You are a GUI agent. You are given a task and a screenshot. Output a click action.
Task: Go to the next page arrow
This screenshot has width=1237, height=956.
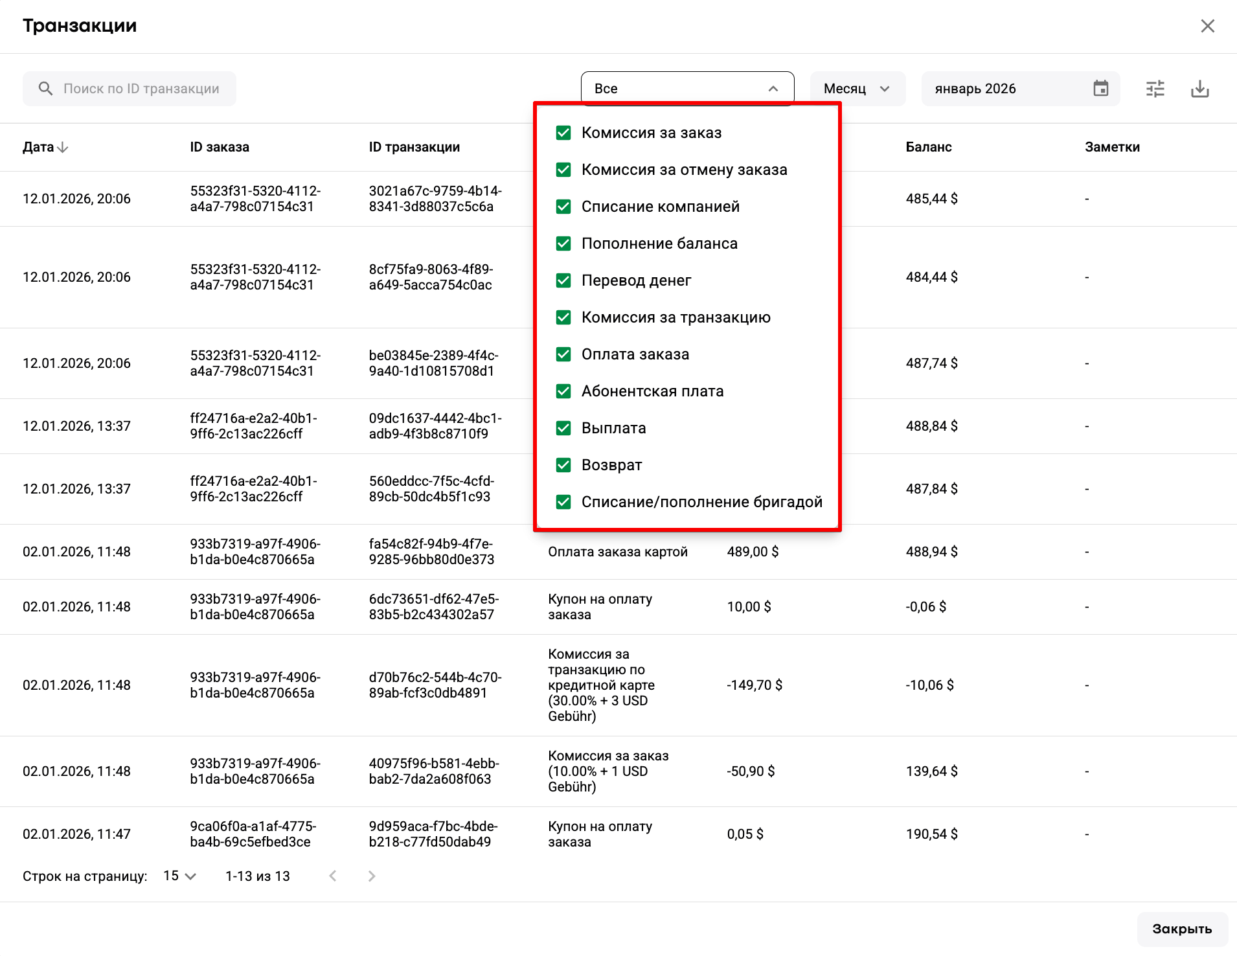(372, 876)
